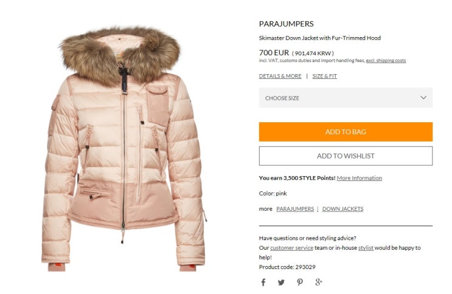View more DOWN JACKETS link
This screenshot has width=452, height=294.
point(342,209)
